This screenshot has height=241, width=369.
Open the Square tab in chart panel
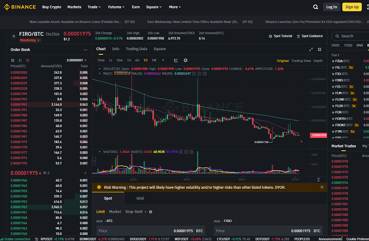pos(160,49)
